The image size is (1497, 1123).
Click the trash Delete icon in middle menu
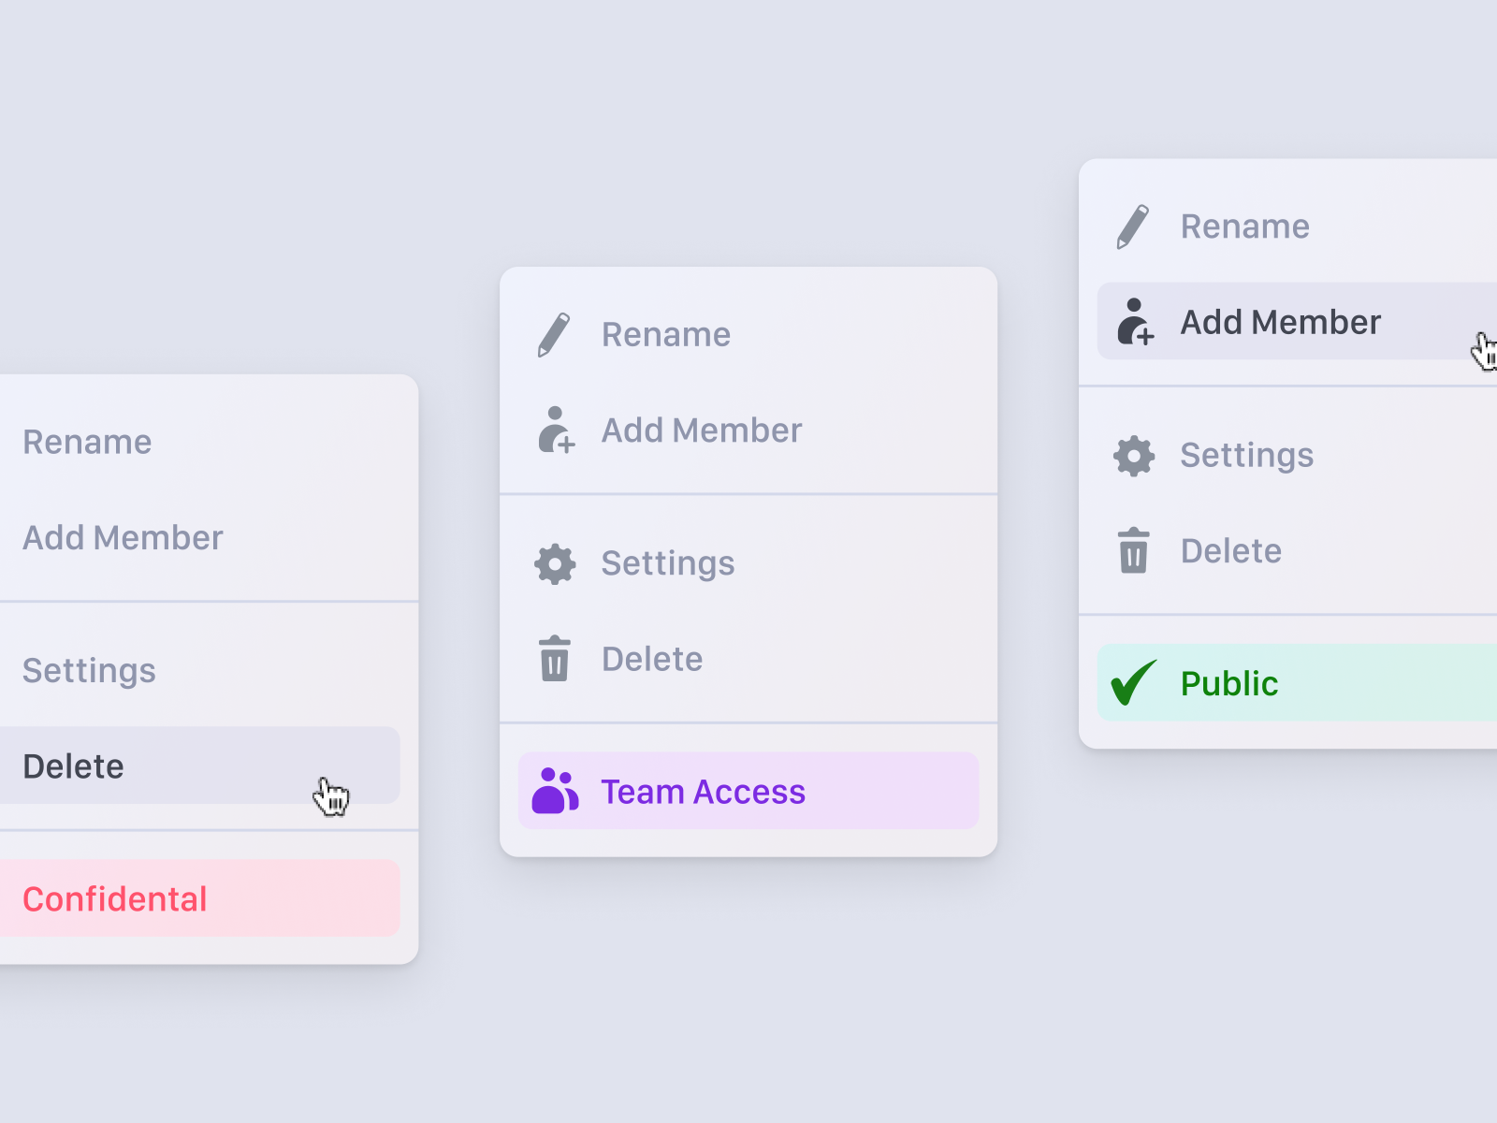[x=554, y=659]
